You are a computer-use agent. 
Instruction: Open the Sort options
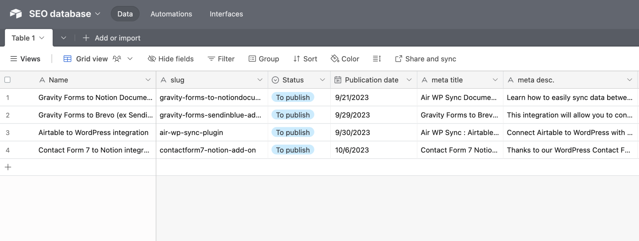[x=305, y=59]
